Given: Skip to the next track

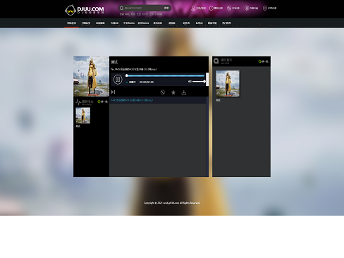Looking at the screenshot, I should 113,92.
